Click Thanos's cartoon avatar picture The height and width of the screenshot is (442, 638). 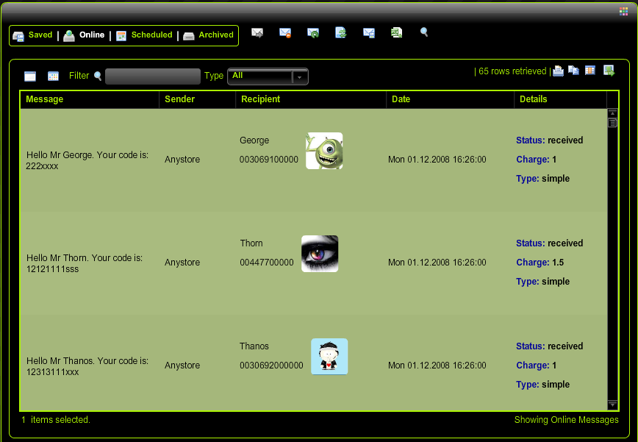(329, 357)
